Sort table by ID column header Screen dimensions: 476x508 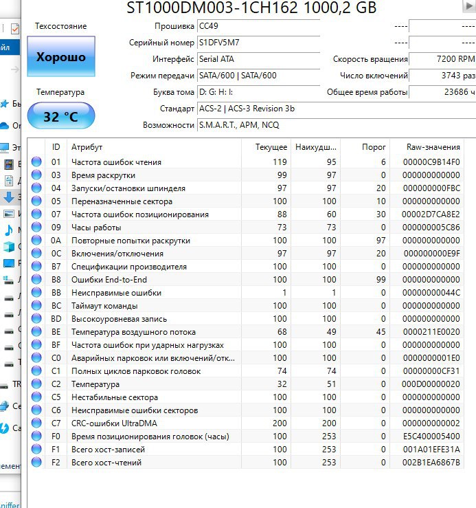point(56,147)
